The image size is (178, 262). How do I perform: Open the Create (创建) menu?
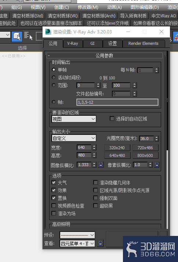pyautogui.click(x=61, y=7)
